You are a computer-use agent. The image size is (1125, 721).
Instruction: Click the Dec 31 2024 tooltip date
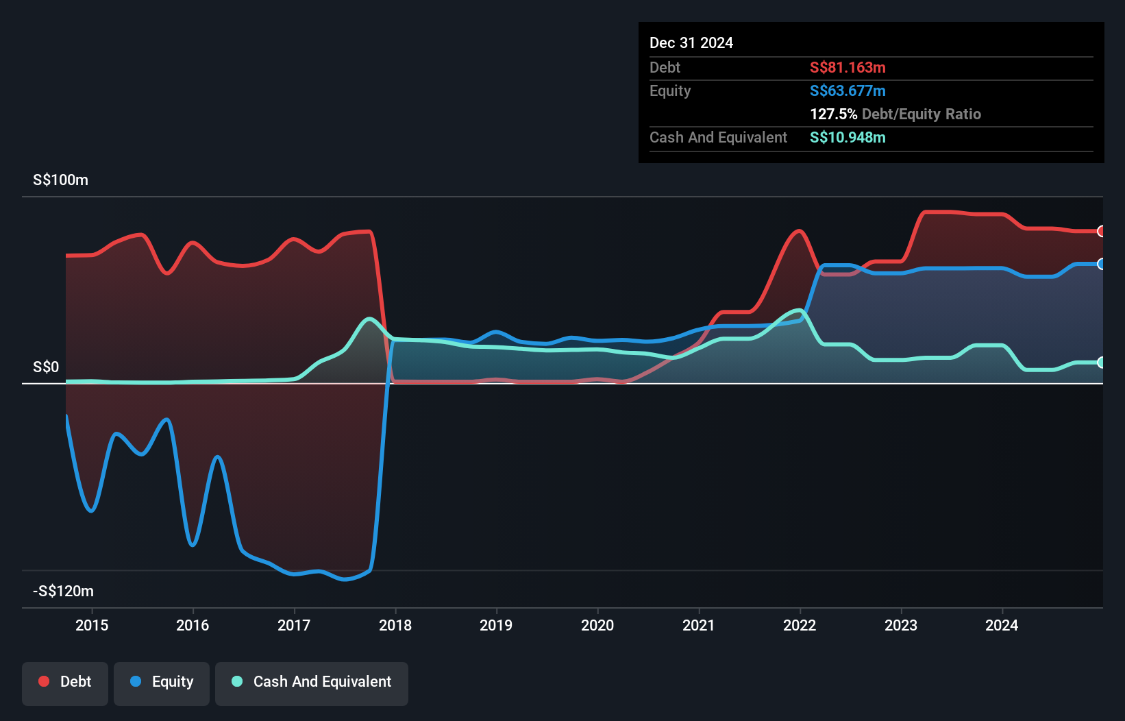click(691, 43)
